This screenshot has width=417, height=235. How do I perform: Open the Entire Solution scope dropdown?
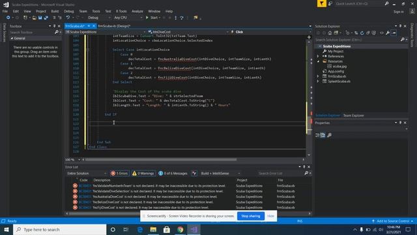(x=87, y=174)
